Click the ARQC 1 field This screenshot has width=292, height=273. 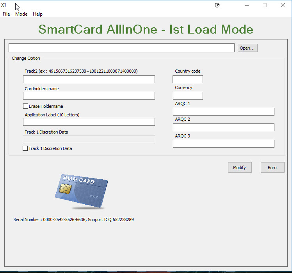click(x=223, y=112)
